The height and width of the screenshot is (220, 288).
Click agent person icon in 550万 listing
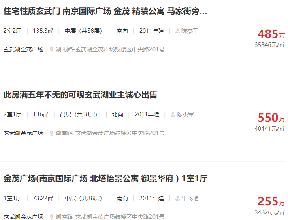(173, 114)
